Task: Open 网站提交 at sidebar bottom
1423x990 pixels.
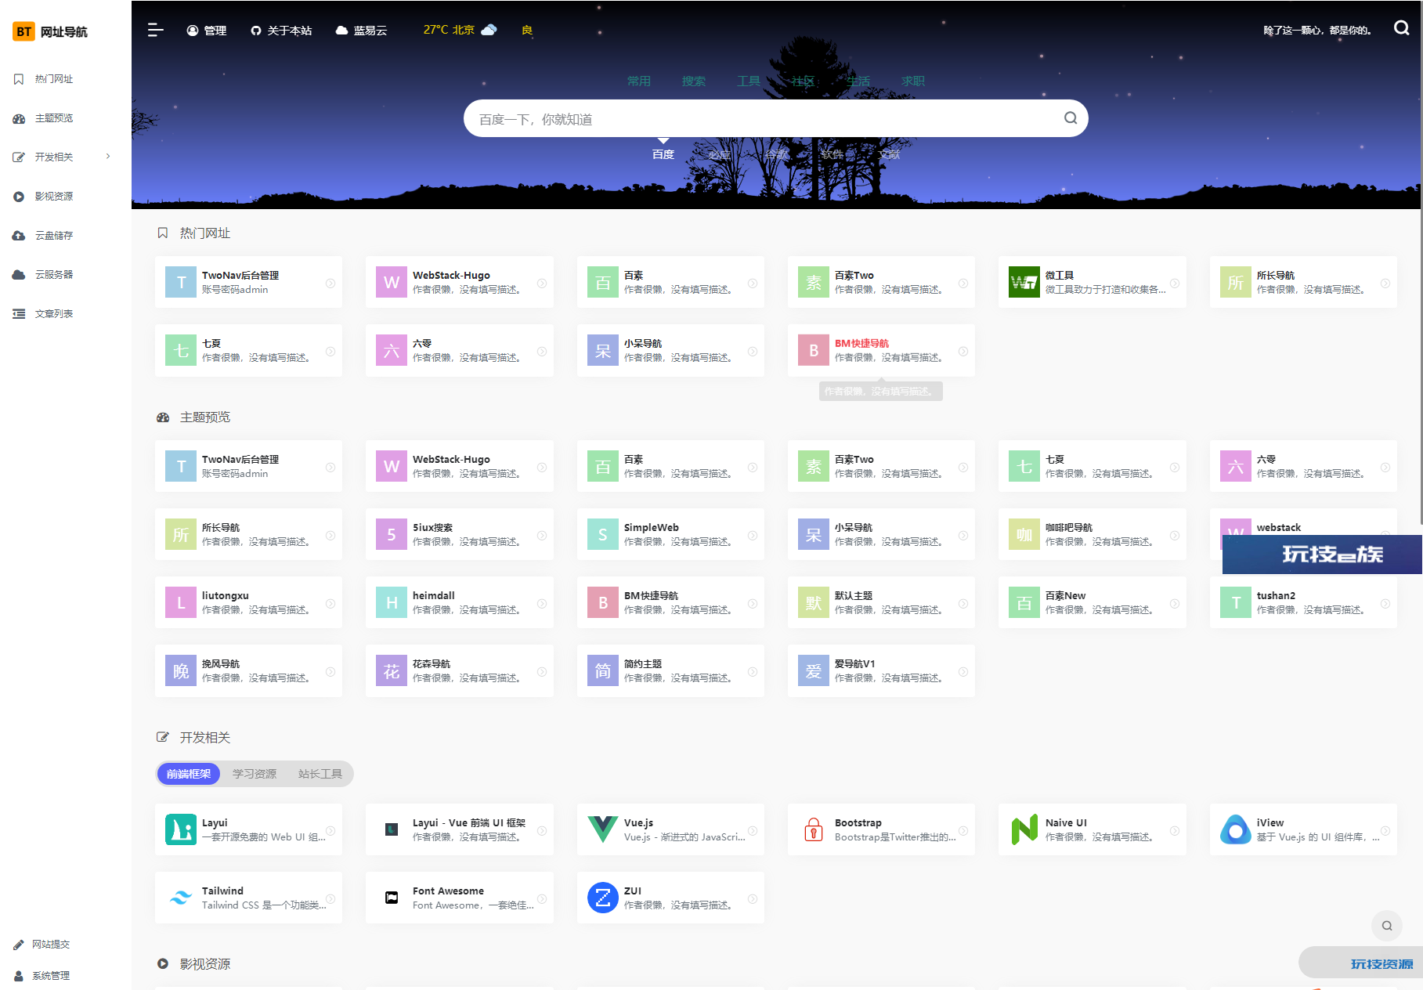Action: pyautogui.click(x=42, y=945)
